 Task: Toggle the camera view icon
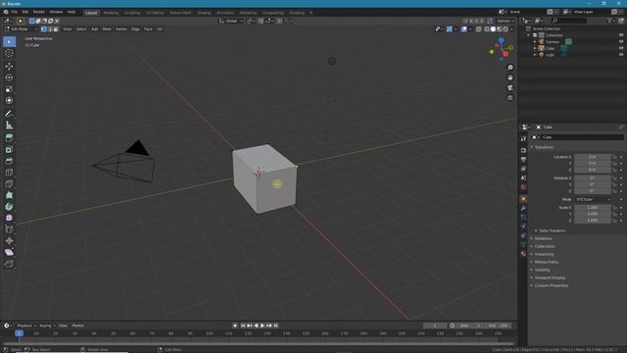(509, 87)
